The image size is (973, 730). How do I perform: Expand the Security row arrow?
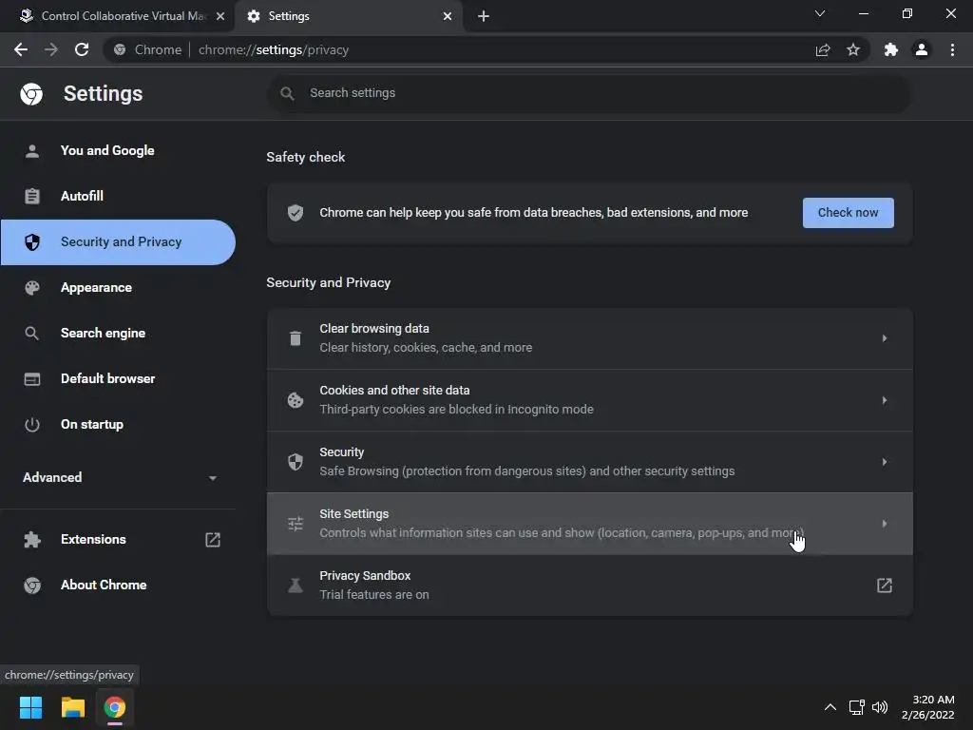point(885,462)
